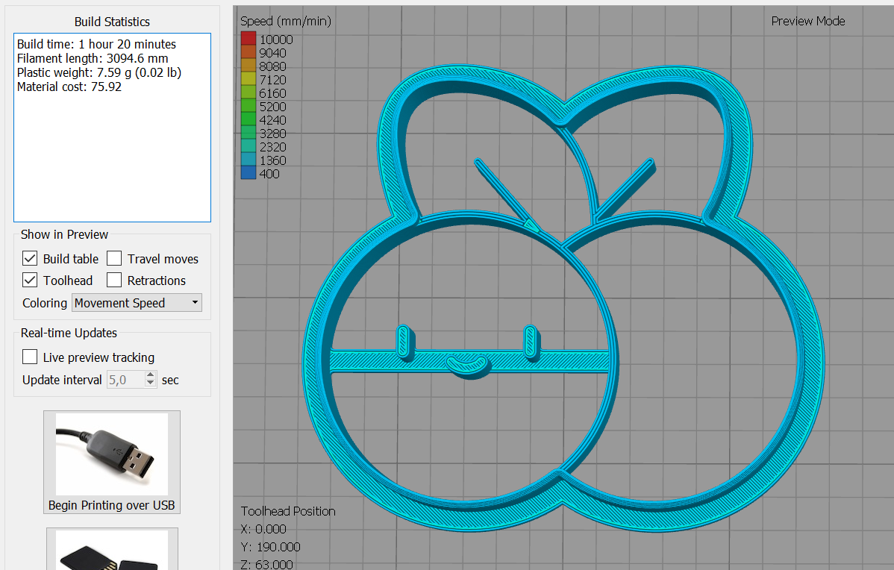Click the green 5200 speed legend swatch
Viewport: 894px width, 570px height.
click(x=248, y=107)
